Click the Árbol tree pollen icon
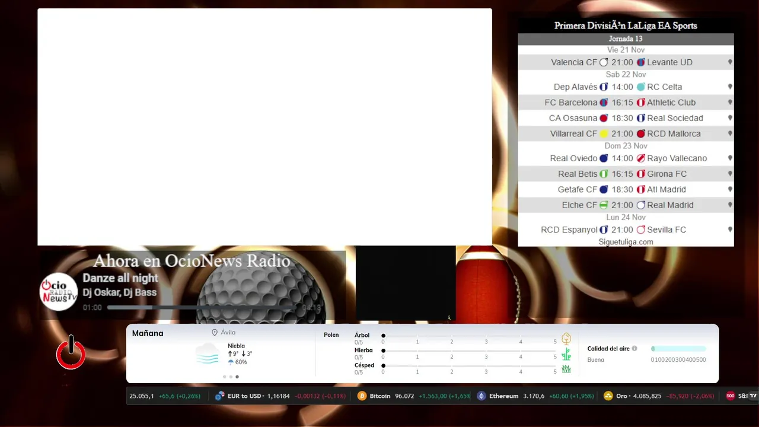The image size is (759, 427). (x=566, y=339)
